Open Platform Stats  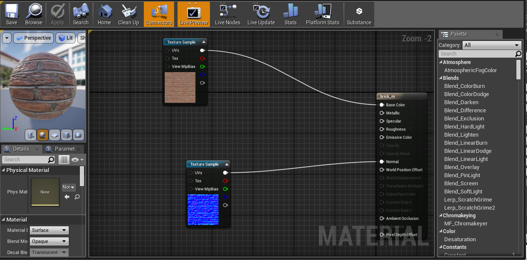(x=322, y=14)
